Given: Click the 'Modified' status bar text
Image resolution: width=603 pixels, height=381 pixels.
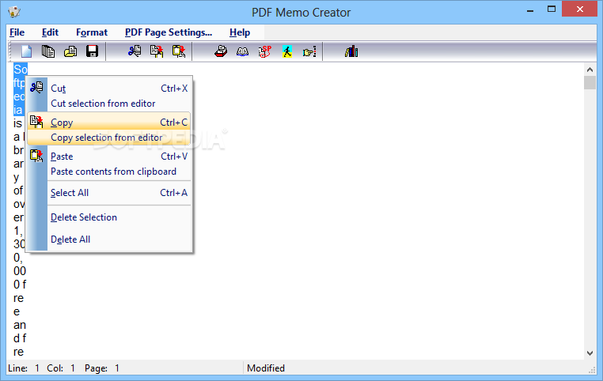Looking at the screenshot, I should pos(266,368).
